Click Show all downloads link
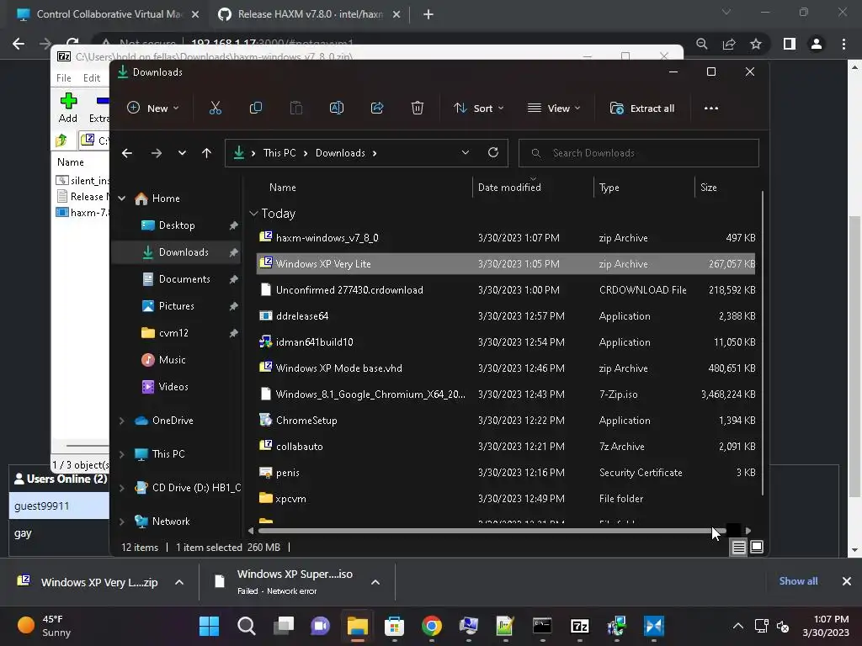 click(x=798, y=581)
